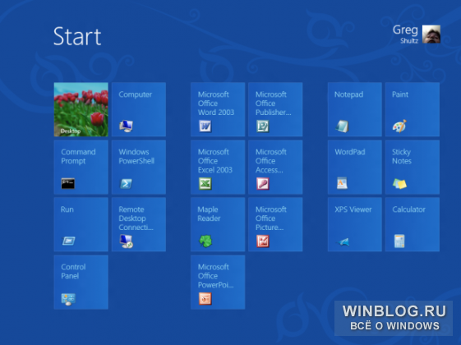
Task: Open the WordPad document icon
Action: (x=342, y=183)
